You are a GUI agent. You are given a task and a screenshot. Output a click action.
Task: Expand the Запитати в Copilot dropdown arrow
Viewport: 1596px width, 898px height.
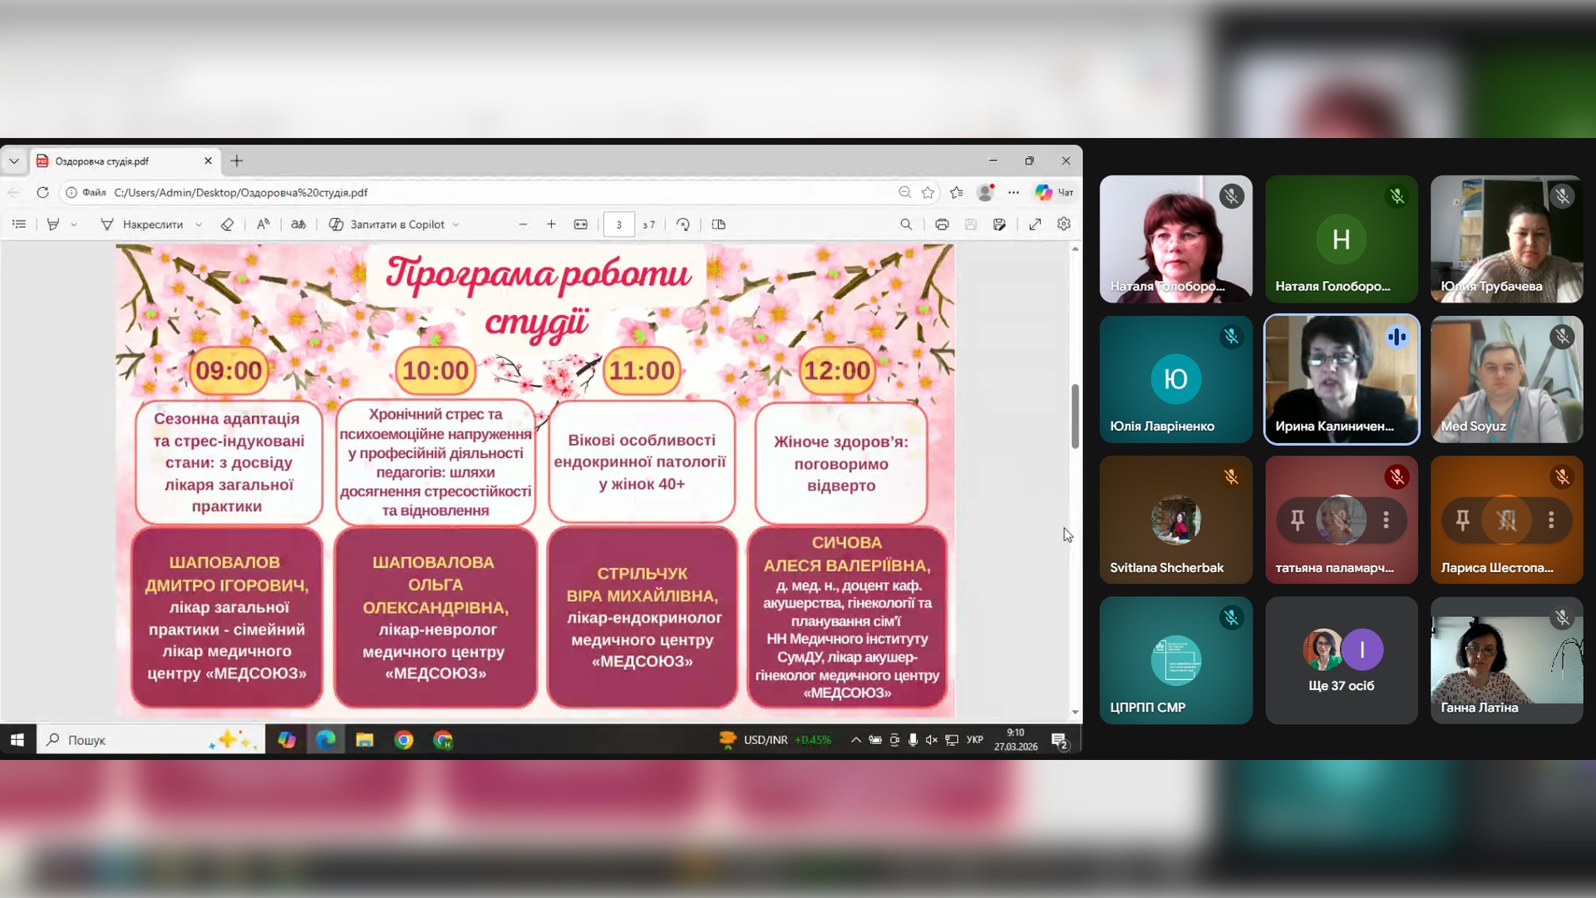pyautogui.click(x=456, y=224)
